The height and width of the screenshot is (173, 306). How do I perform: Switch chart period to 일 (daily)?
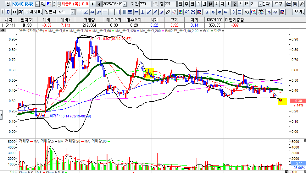click(180, 4)
